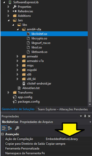Viewport: 92px width, 156px height.
Task: Open the libclisitef.so object selector dropdown
Action: coord(90,122)
